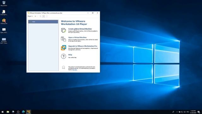This screenshot has height=114, width=202.
Task: Open the taskbar clock and date
Action: point(193,112)
